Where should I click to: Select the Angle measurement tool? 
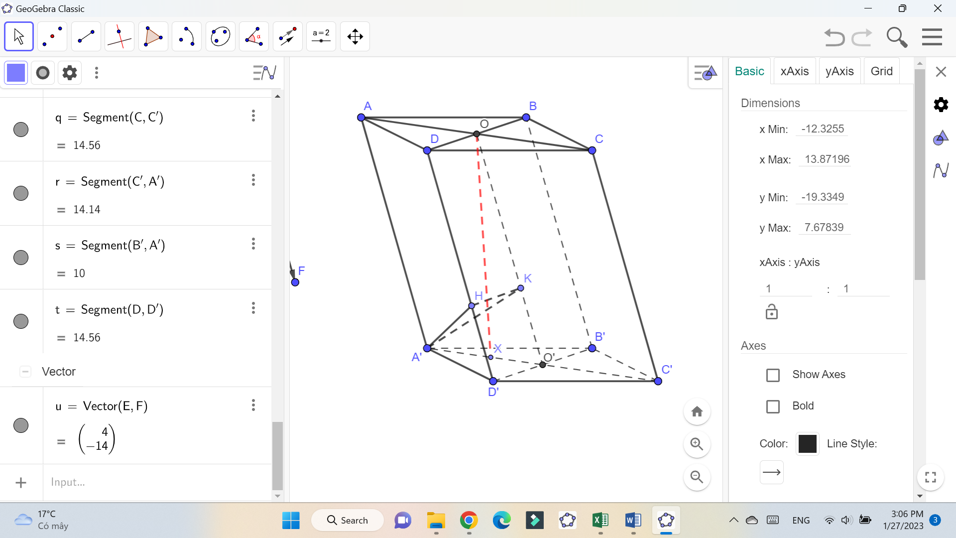(x=254, y=36)
